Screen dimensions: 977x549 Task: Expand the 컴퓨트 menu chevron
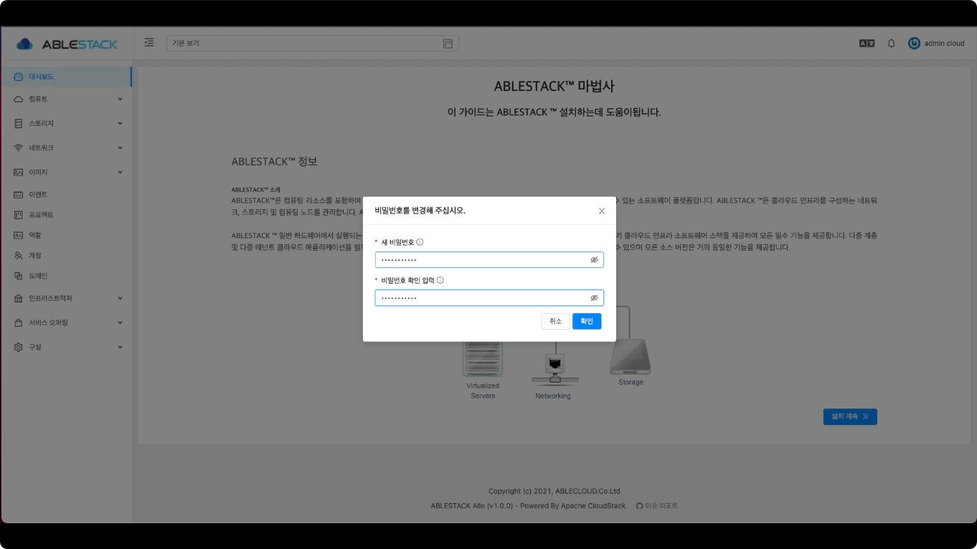click(x=120, y=99)
